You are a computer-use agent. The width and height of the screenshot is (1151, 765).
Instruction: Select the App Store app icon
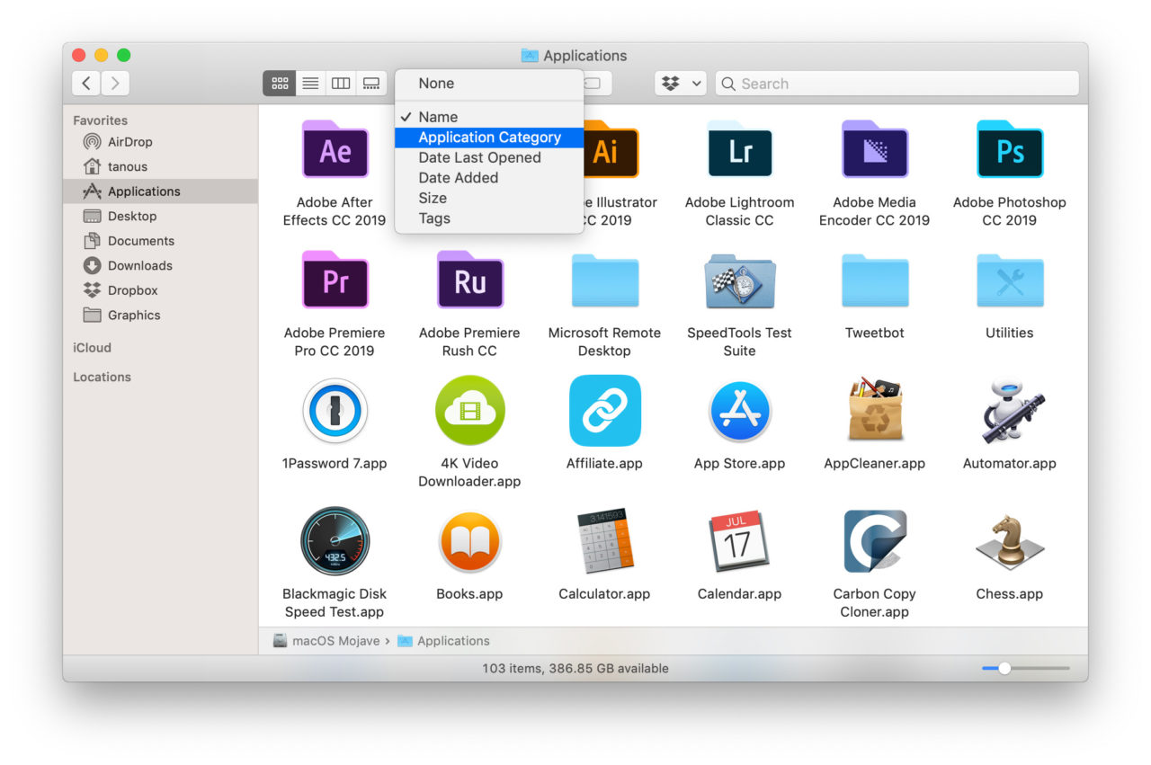point(739,411)
